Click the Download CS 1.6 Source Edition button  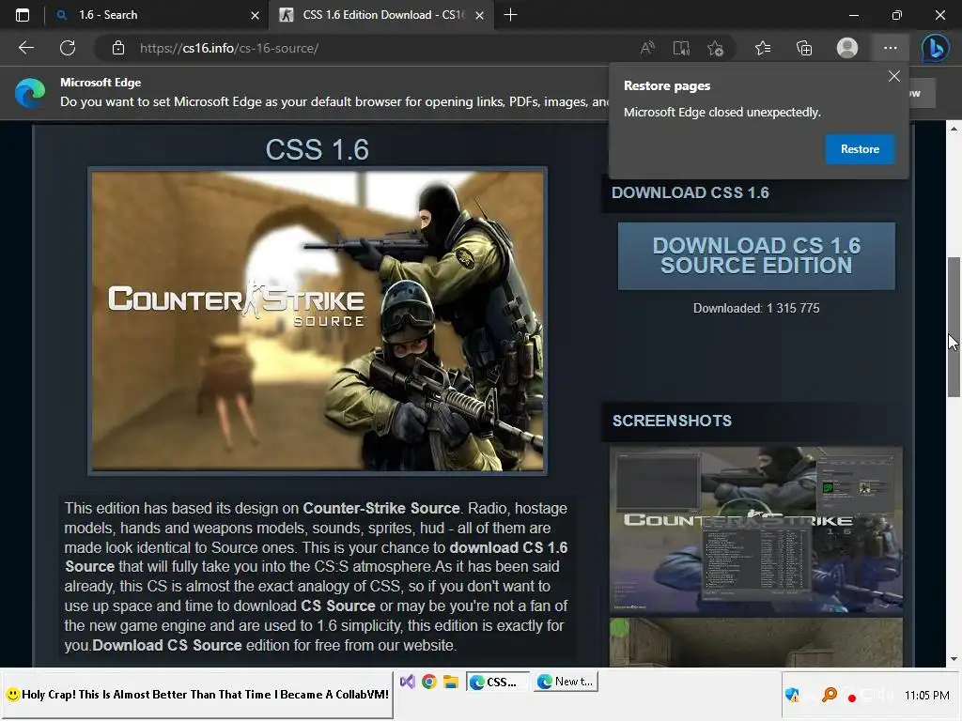(756, 255)
